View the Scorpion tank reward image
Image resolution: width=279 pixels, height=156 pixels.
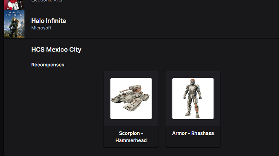click(131, 99)
